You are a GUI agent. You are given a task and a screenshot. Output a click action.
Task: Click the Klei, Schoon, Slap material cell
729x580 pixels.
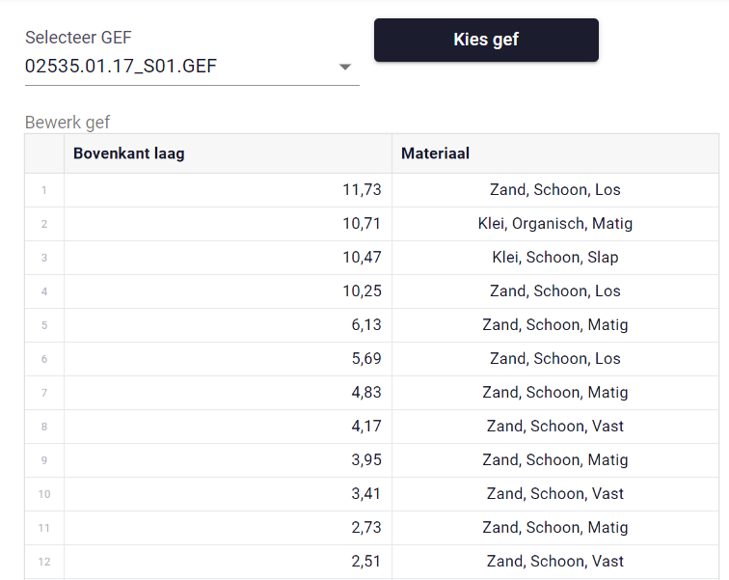coord(555,258)
